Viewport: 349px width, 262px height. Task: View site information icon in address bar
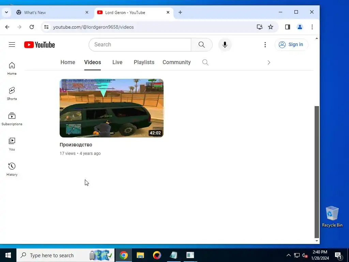[46, 27]
